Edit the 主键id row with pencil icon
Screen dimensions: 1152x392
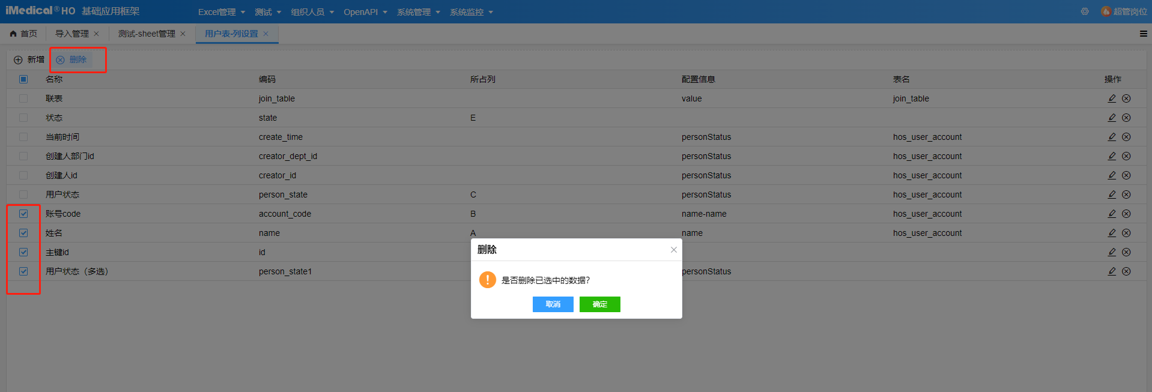point(1112,252)
